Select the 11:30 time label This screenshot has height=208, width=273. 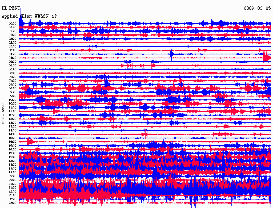click(x=12, y=111)
